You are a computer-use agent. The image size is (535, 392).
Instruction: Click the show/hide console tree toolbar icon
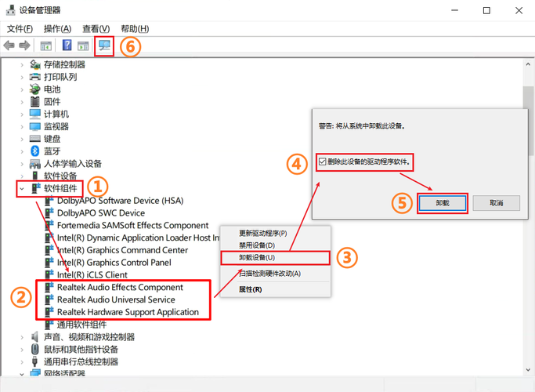coord(46,45)
